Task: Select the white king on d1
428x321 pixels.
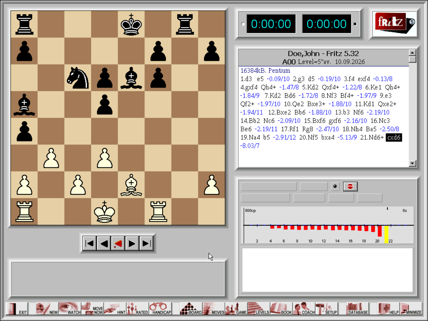Action: pos(105,212)
